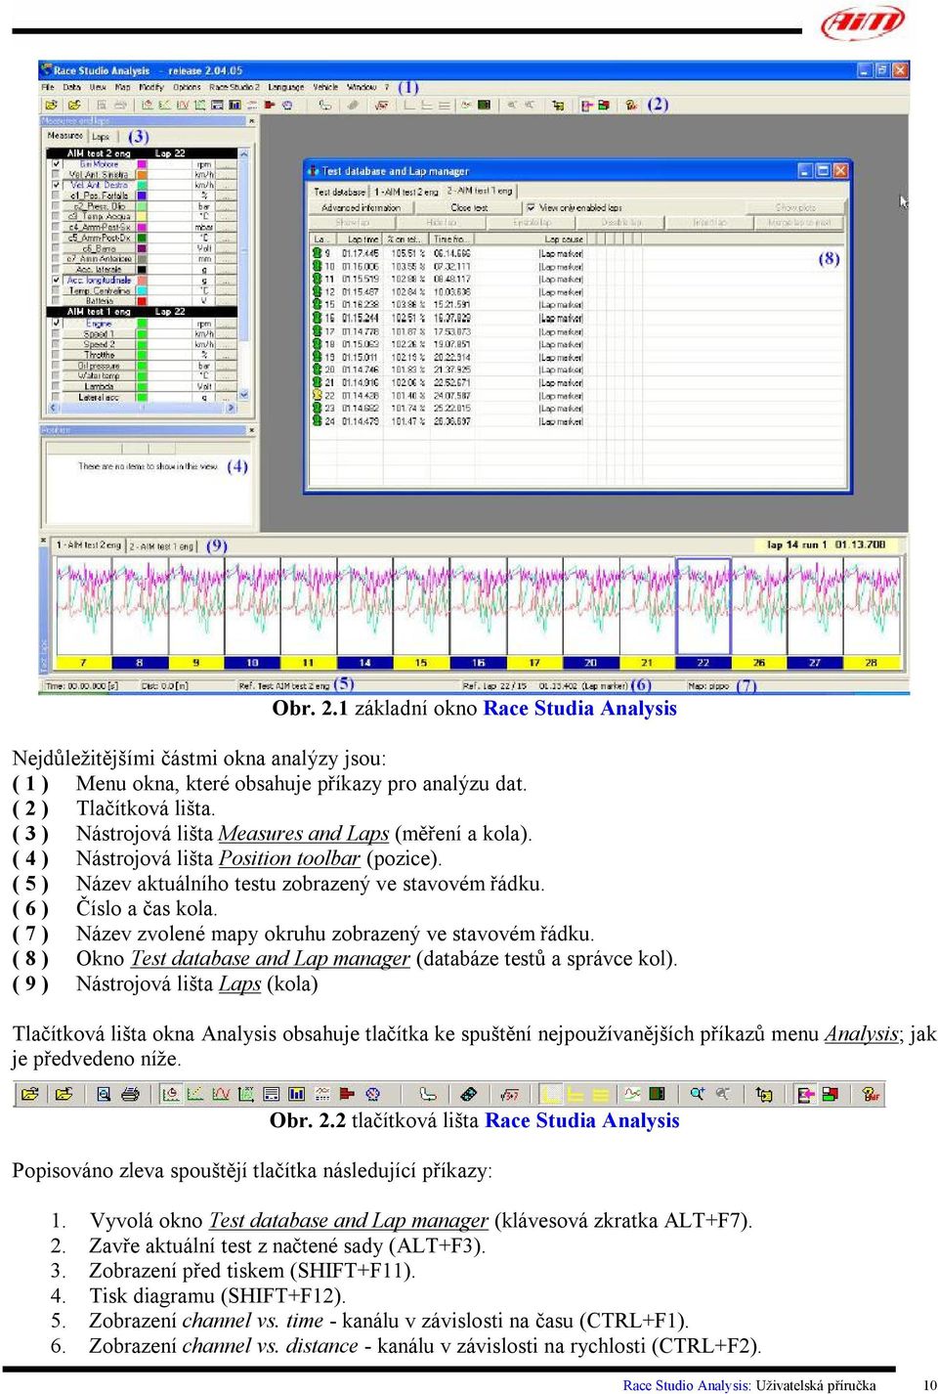Toggle the Giri Motore channel checkbox
Screen dimensions: 938x1394
tap(56, 164)
